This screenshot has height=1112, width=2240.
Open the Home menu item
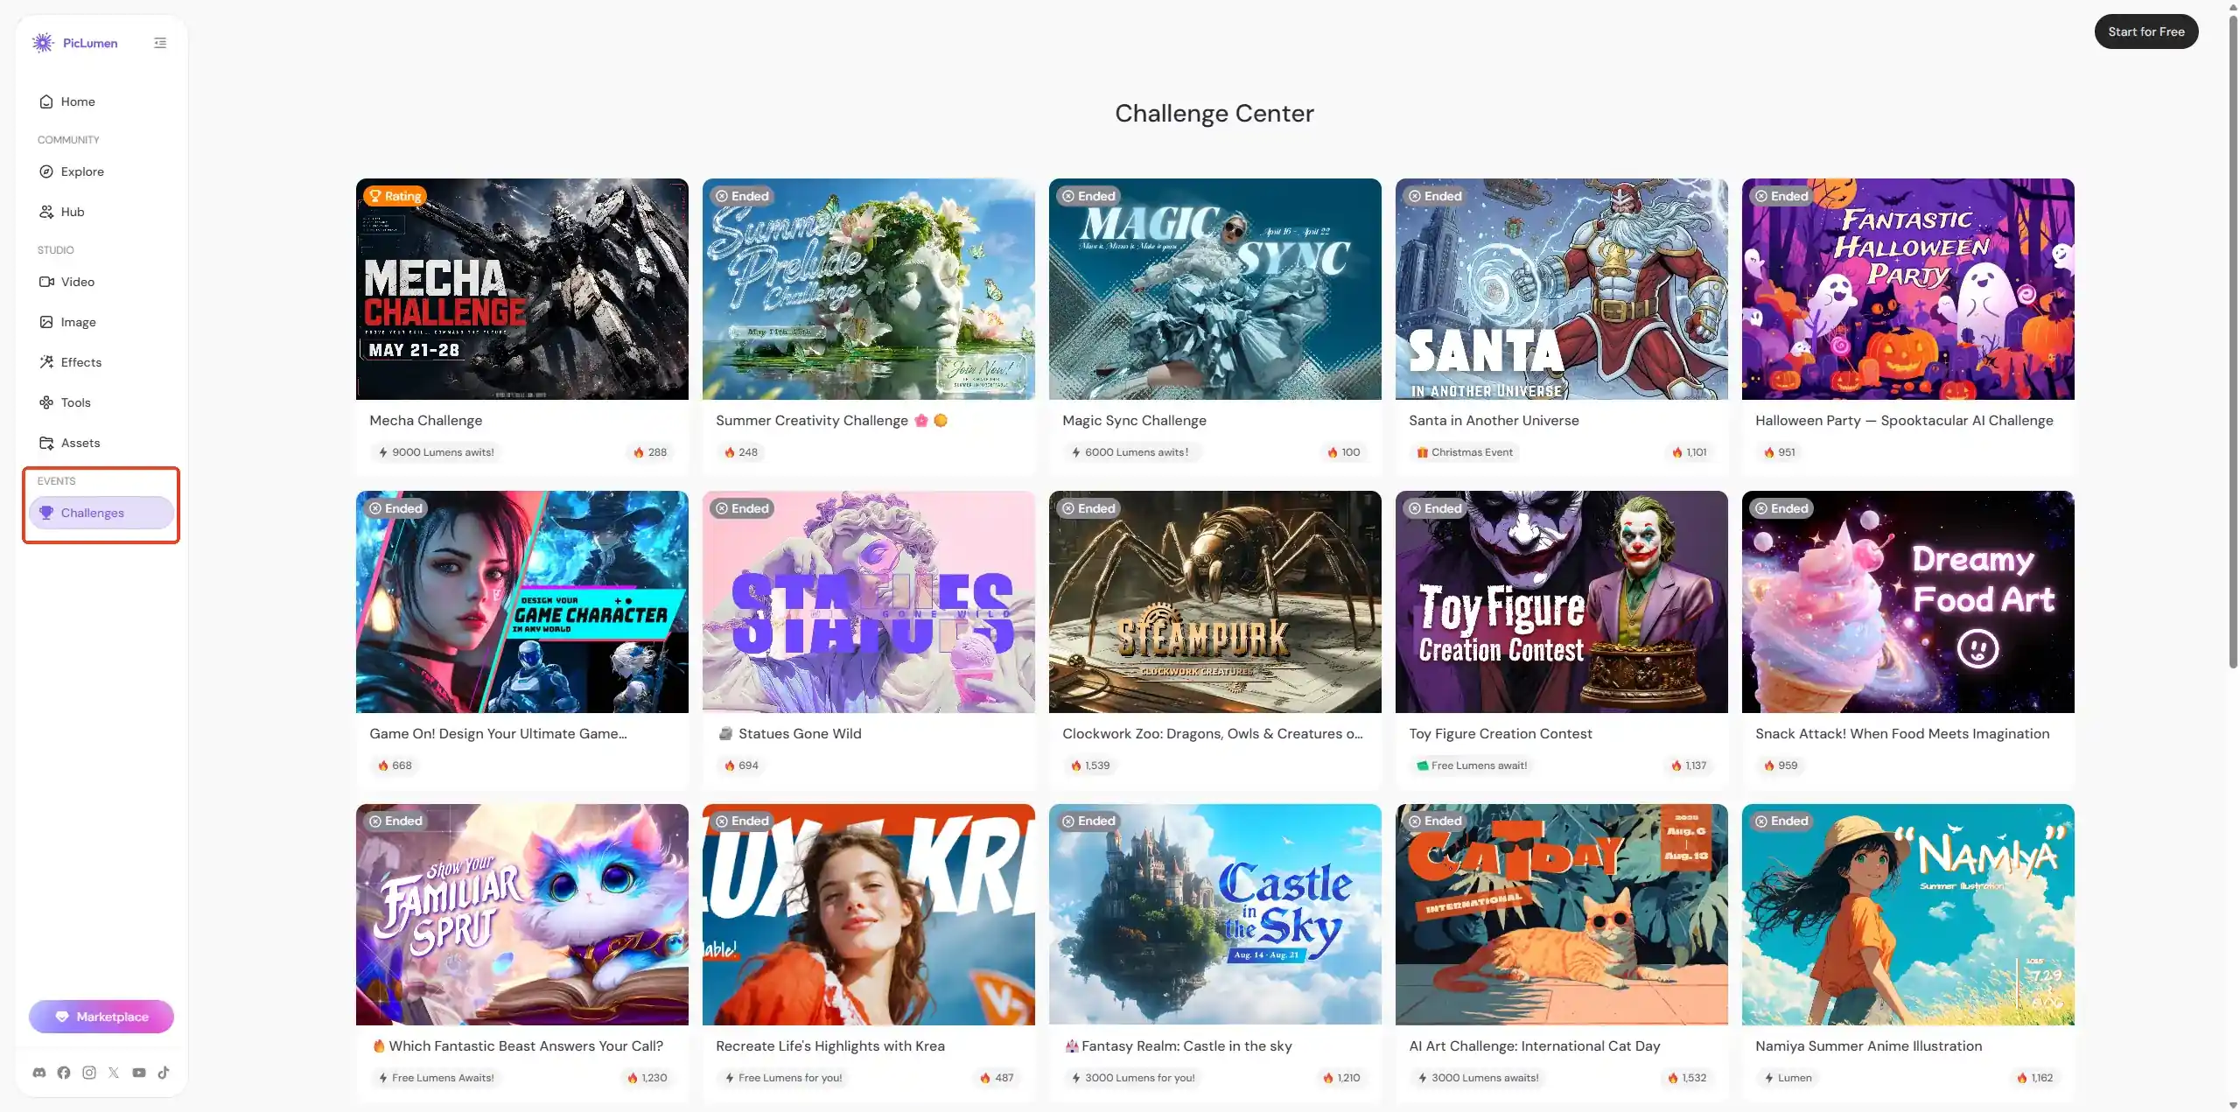pos(101,101)
